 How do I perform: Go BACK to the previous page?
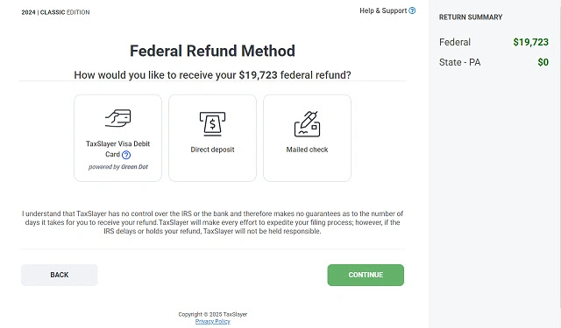click(x=60, y=275)
